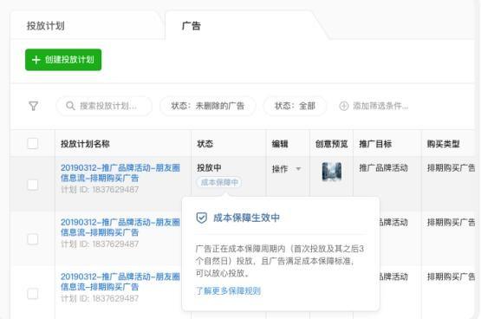Tick the select-all checkbox in table header
The height and width of the screenshot is (319, 481).
(x=33, y=143)
